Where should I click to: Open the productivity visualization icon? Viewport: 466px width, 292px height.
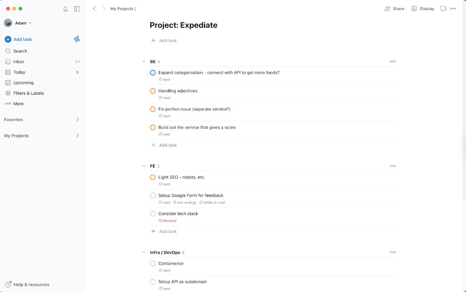click(x=76, y=39)
